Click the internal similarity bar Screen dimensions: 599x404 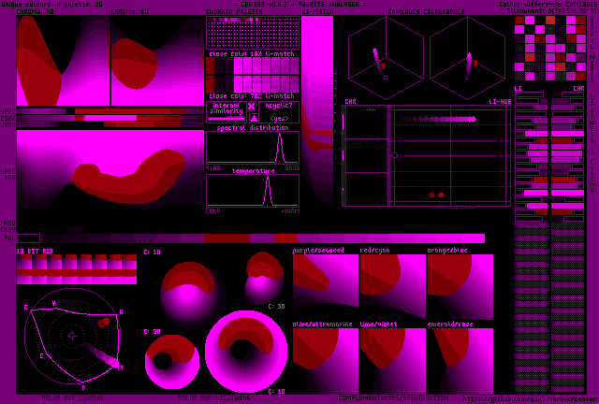226,119
